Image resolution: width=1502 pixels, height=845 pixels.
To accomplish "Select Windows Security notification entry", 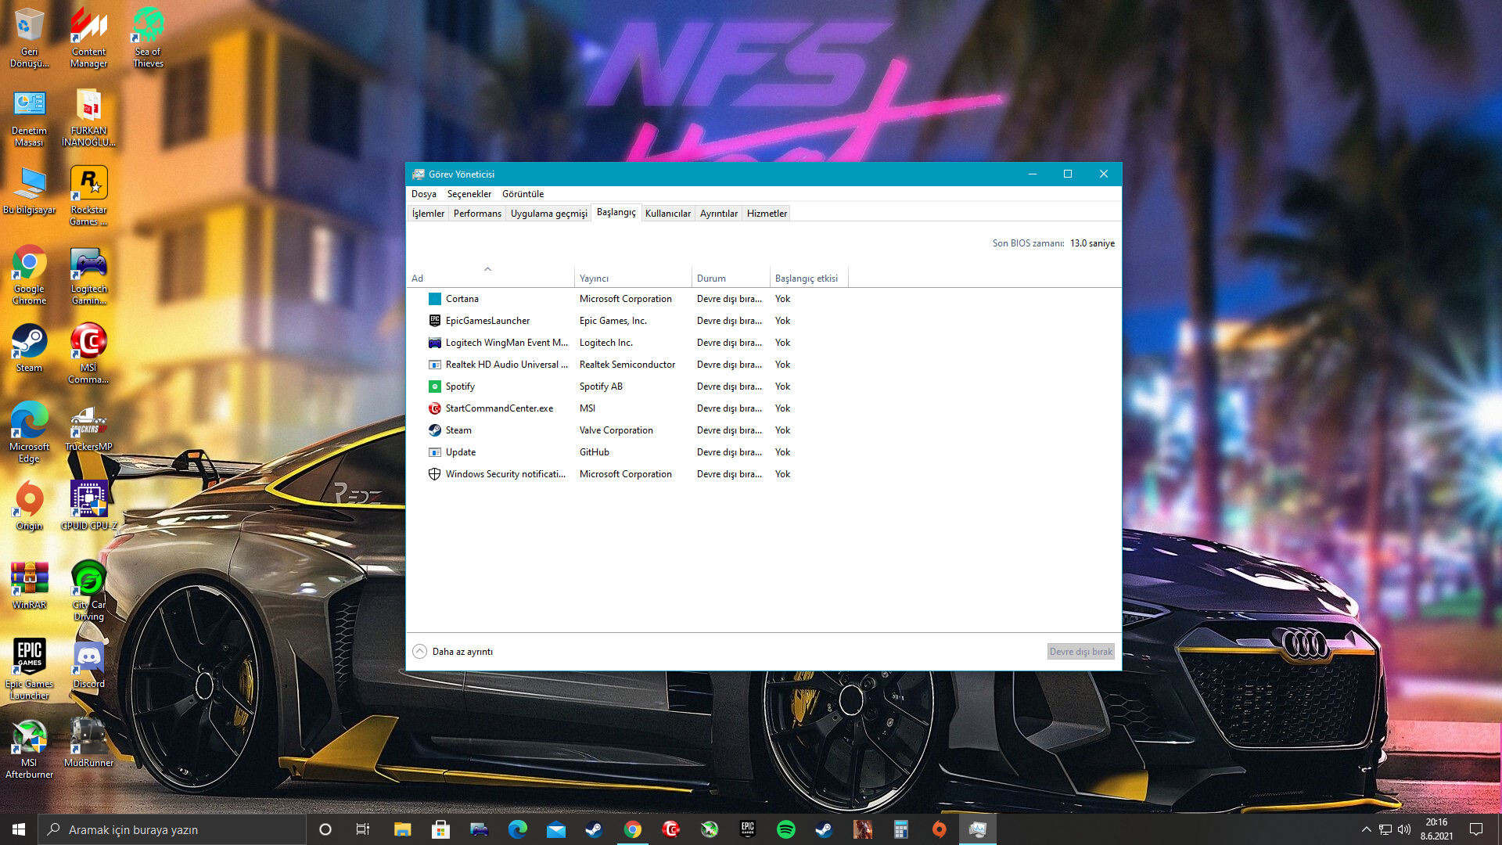I will coord(505,474).
